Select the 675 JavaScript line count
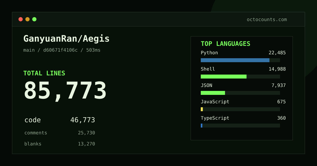The width and height of the screenshot is (317, 166). 281,102
